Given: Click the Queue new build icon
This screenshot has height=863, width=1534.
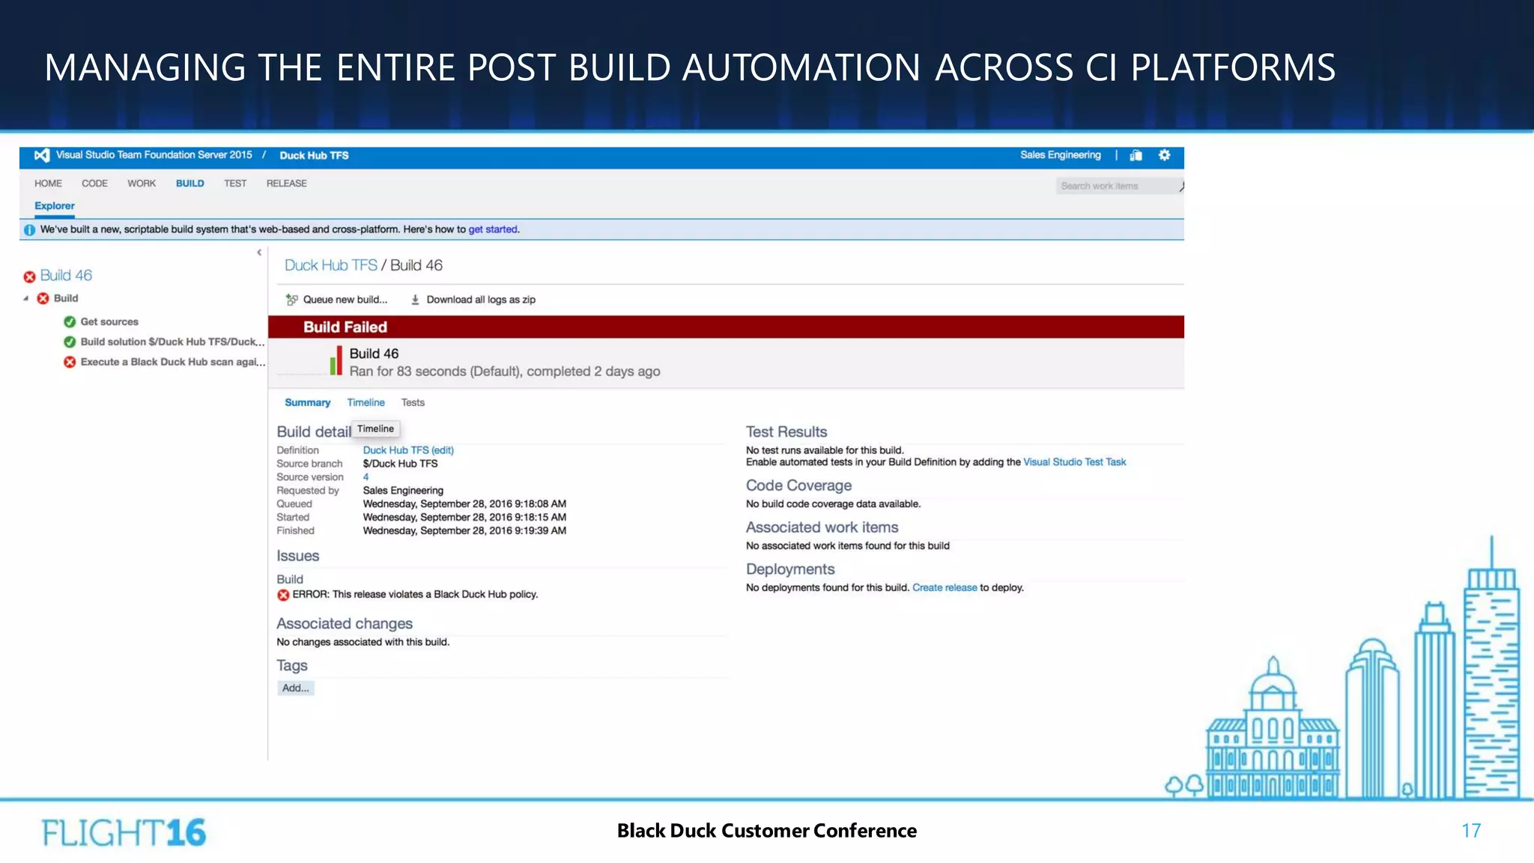Looking at the screenshot, I should [x=292, y=300].
